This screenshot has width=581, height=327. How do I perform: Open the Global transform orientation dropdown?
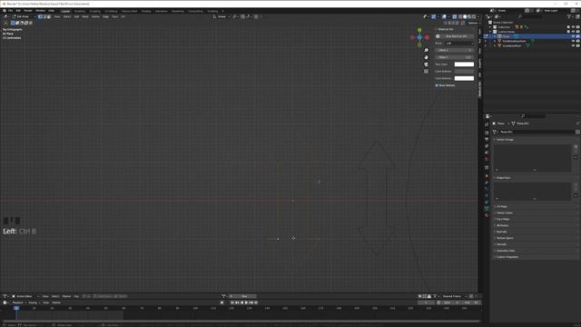222,16
